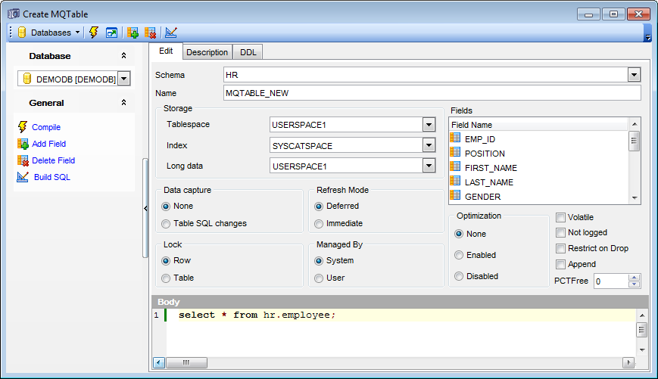Open the Databases toolbar dropdown arrow
The width and height of the screenshot is (658, 379).
pyautogui.click(x=78, y=33)
